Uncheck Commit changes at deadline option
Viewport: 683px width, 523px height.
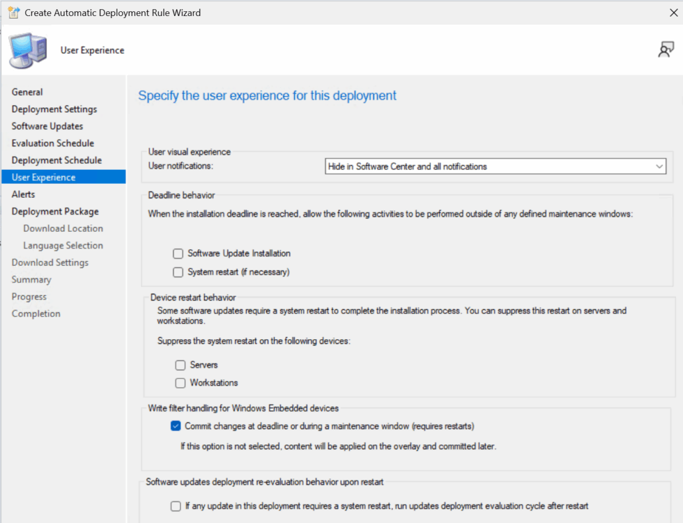pyautogui.click(x=176, y=426)
